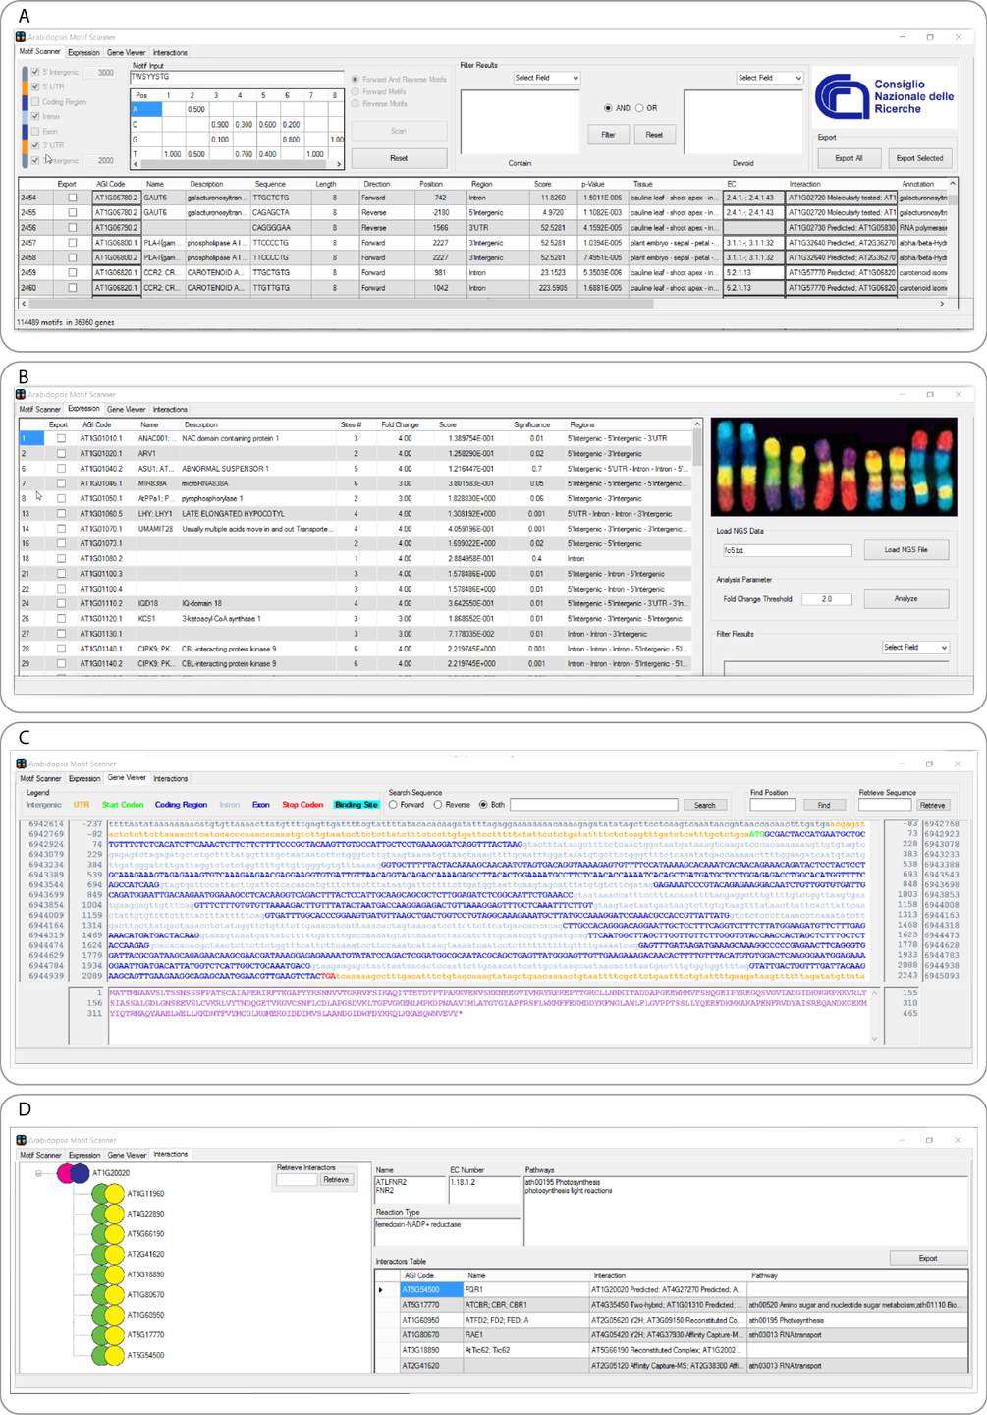Click the row selector arrow beside AT5G54500

coord(381,1289)
